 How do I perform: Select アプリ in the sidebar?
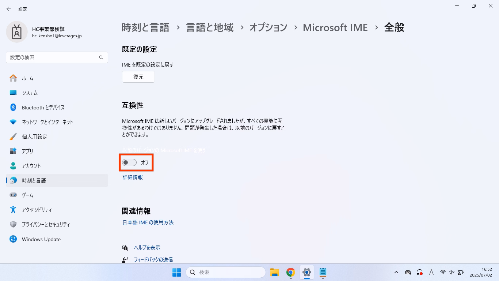click(57, 151)
